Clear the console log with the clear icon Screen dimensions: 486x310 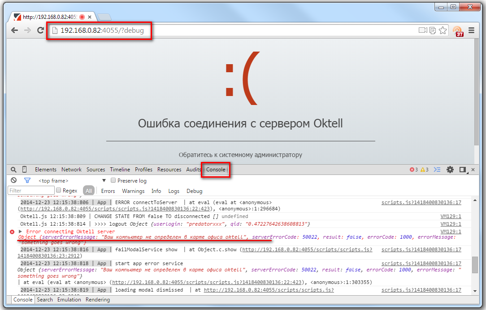pos(14,180)
